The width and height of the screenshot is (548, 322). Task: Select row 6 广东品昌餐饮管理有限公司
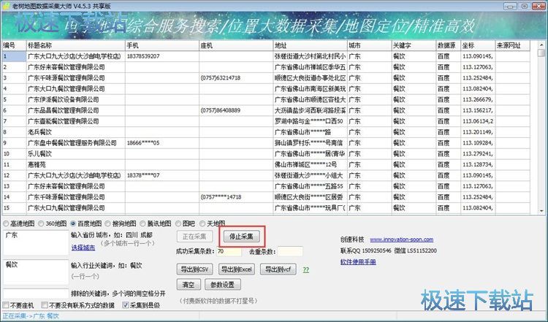76,110
